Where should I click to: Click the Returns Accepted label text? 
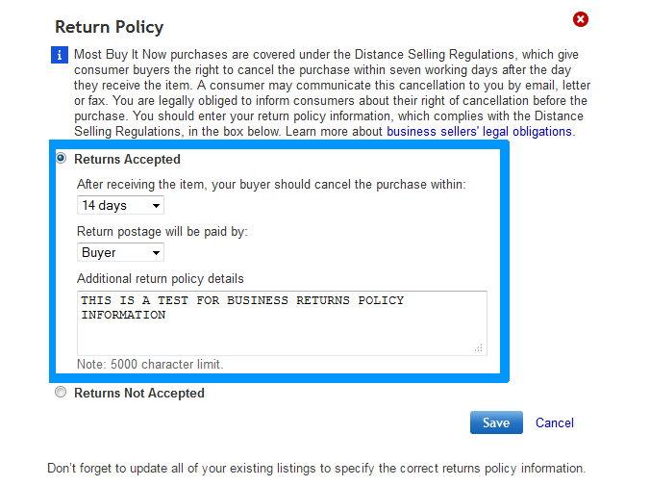coord(127,160)
